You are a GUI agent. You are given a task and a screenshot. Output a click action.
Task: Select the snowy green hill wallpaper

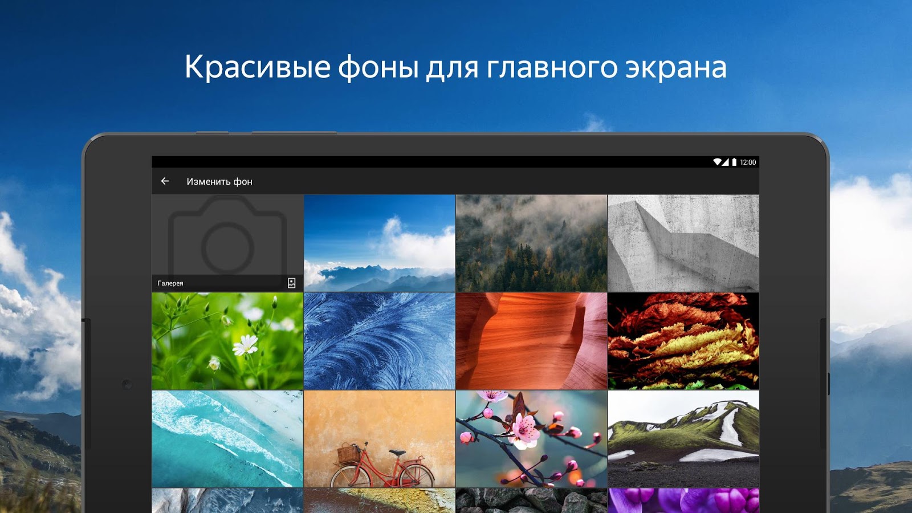[683, 439]
